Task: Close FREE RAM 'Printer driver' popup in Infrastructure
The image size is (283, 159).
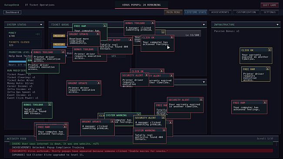Action: coord(268,69)
